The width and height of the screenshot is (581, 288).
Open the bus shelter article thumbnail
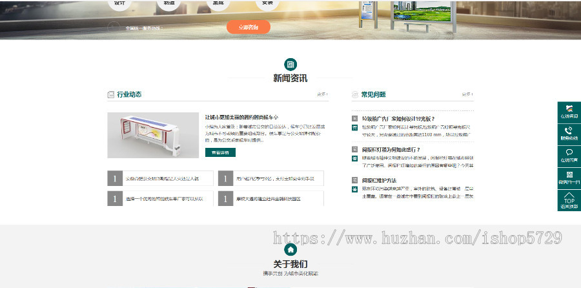[x=153, y=136]
